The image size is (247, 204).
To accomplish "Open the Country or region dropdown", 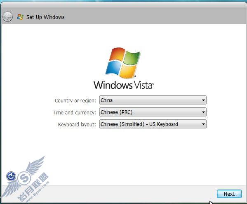I will 153,100.
